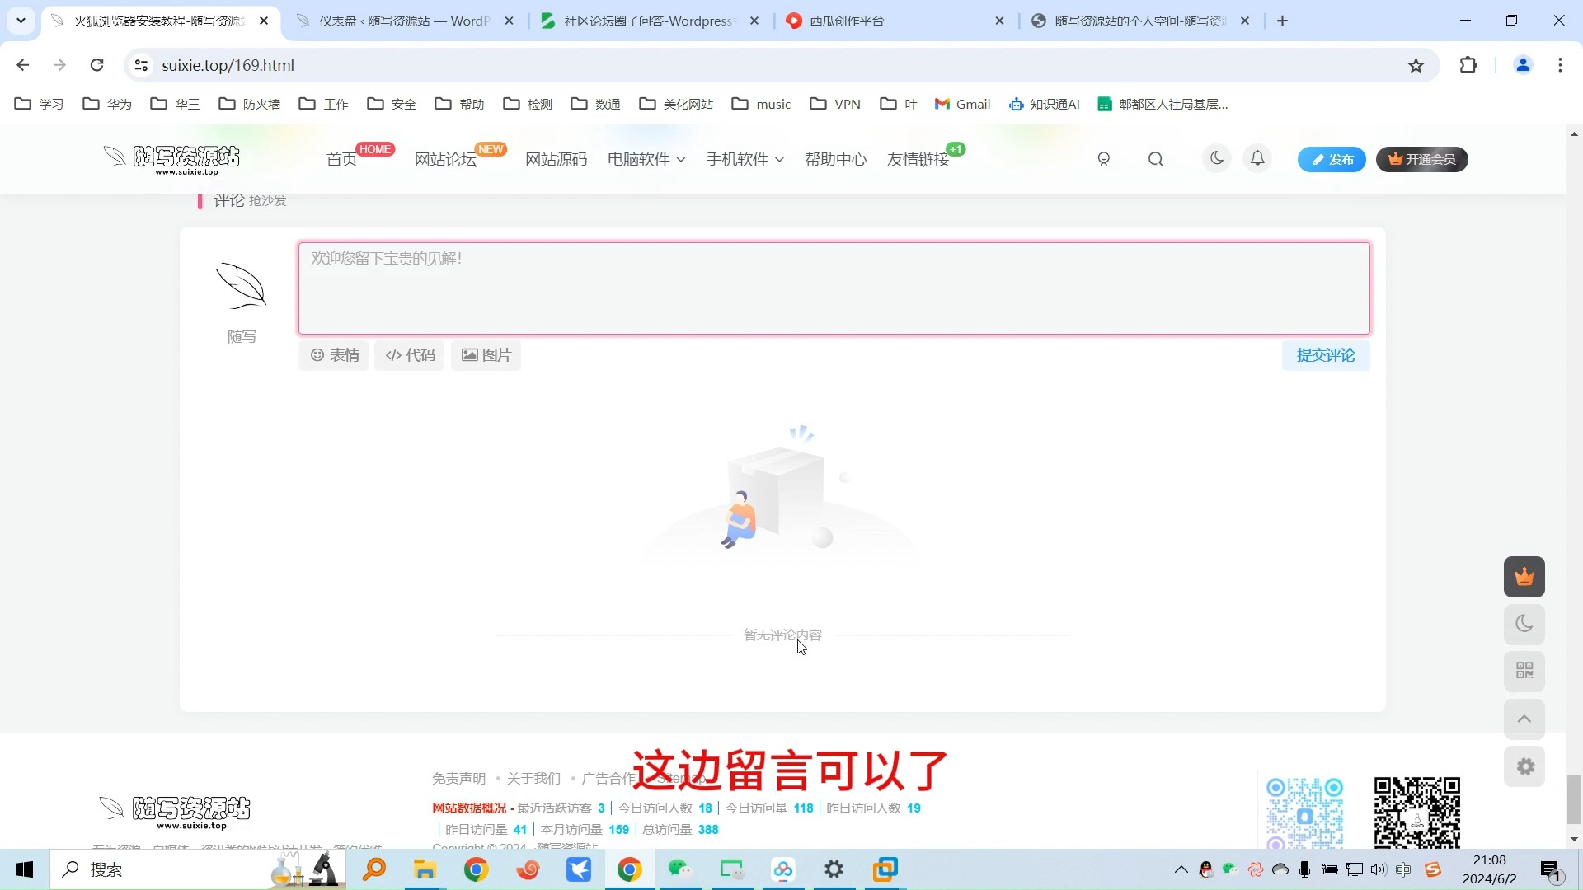
Task: Click the back-to-top arrow icon
Action: tap(1524, 719)
